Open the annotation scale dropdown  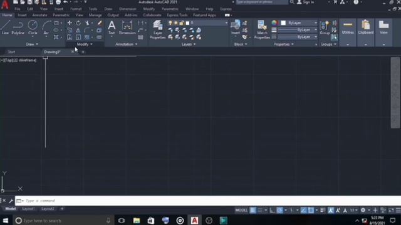tap(354, 210)
